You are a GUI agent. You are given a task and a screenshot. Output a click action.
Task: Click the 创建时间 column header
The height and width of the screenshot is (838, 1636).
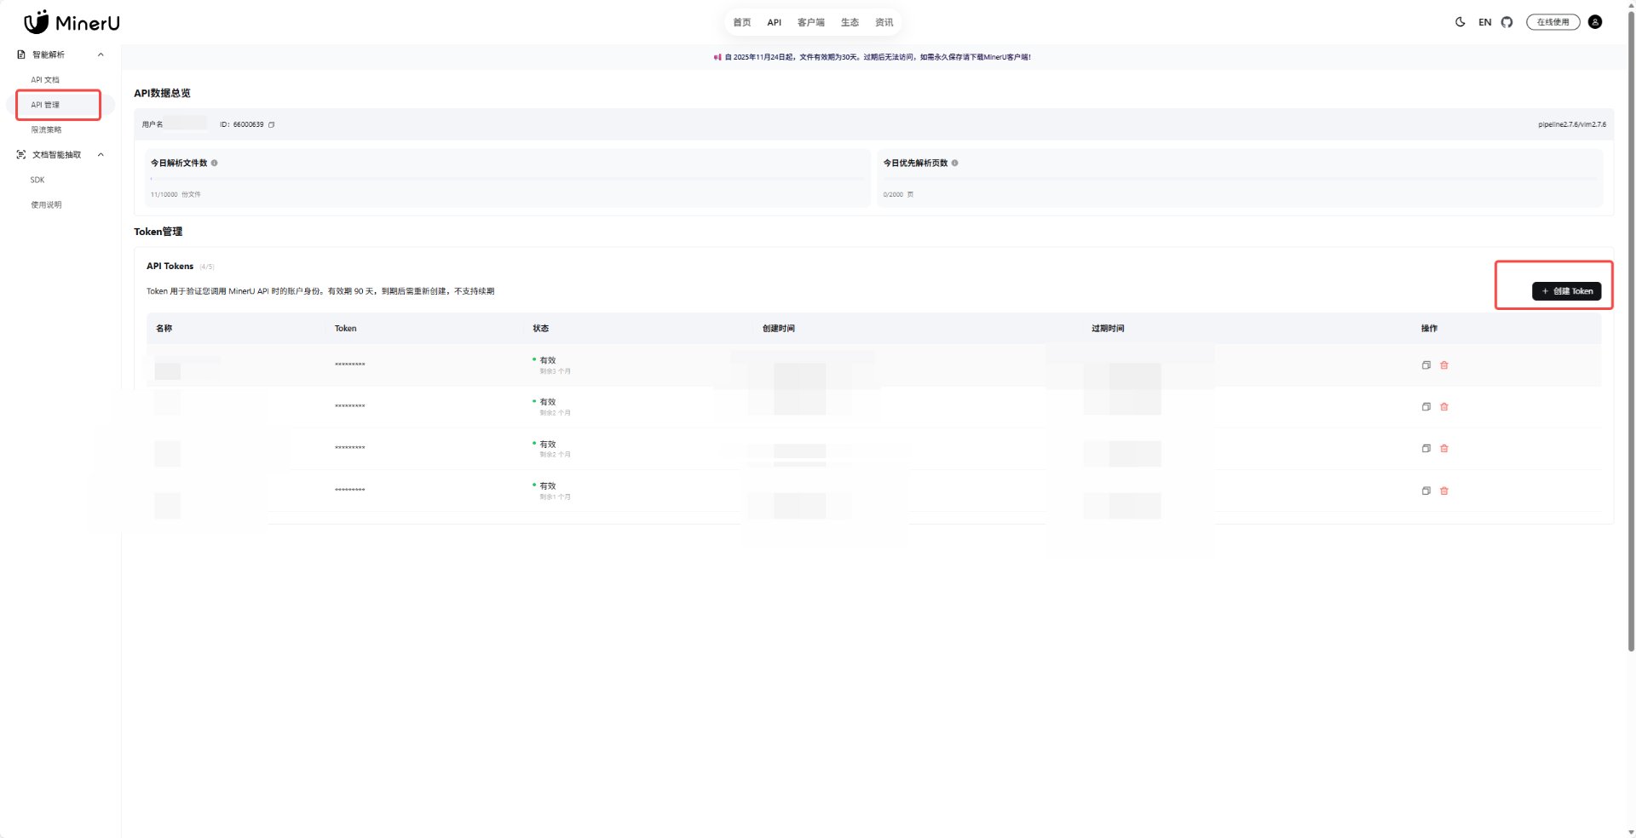tap(779, 329)
